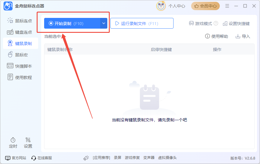260x164 pixels.
Task: Click the 使用帮助 info icon
Action: (x=208, y=36)
